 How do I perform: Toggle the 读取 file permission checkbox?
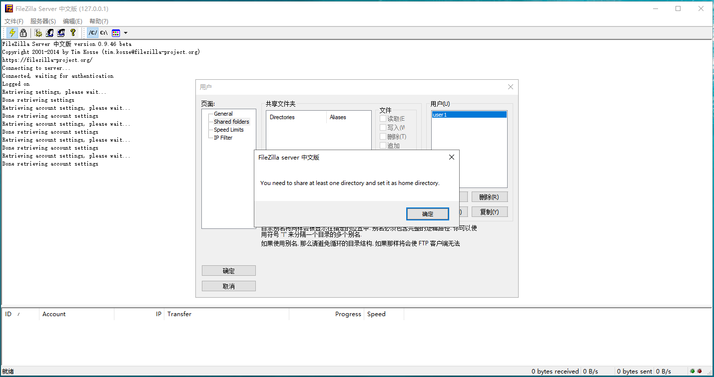383,119
